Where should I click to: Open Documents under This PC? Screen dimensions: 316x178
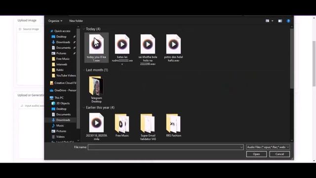pyautogui.click(x=63, y=114)
